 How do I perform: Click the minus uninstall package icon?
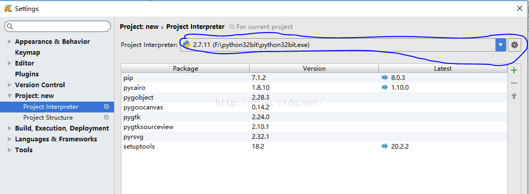514,83
